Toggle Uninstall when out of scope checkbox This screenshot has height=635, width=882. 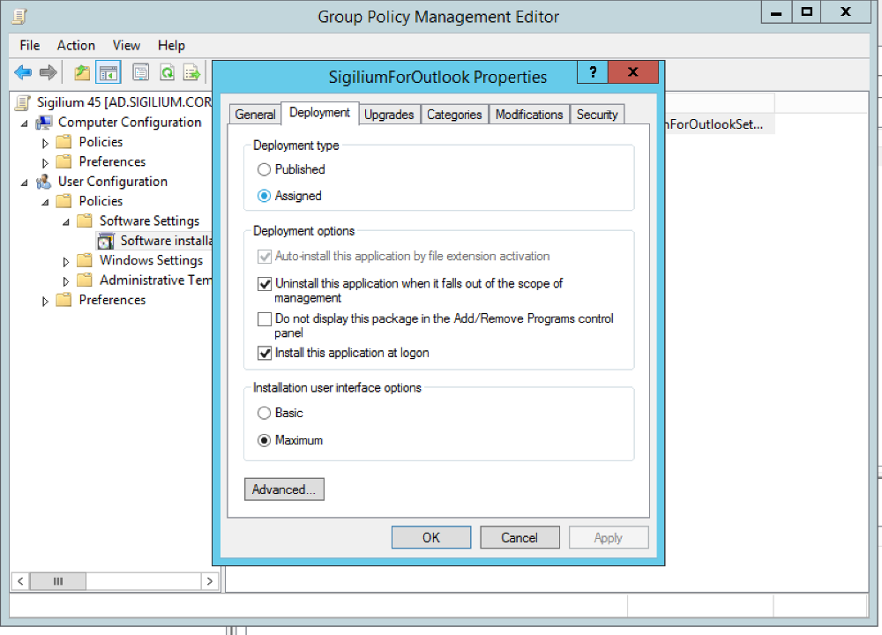coord(265,284)
